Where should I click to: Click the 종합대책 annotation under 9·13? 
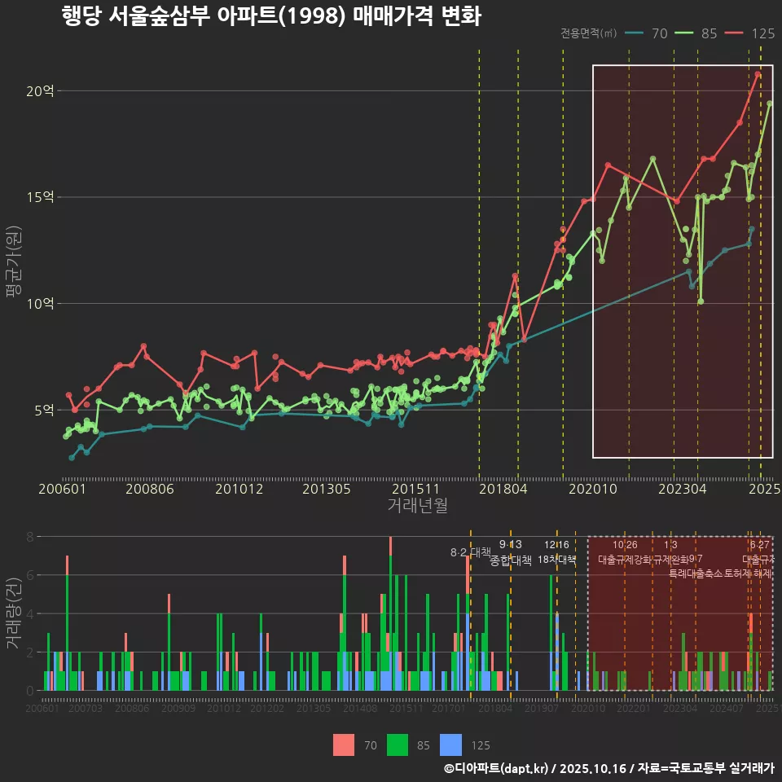510,560
